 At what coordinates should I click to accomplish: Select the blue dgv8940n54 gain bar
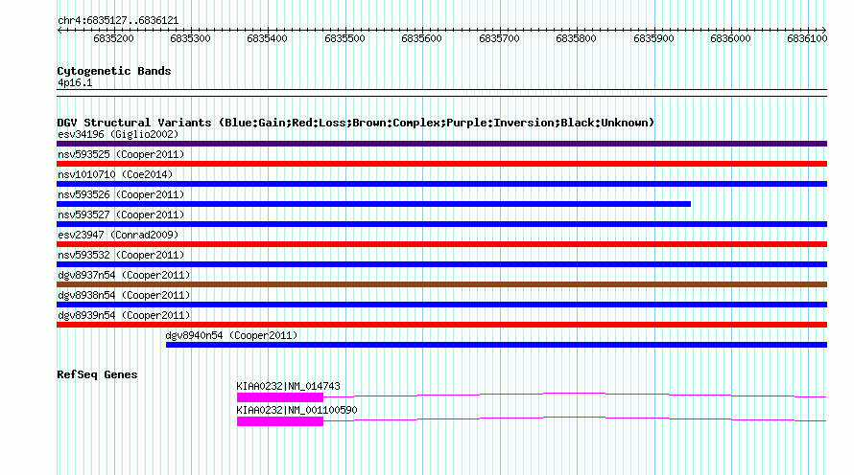pyautogui.click(x=496, y=345)
